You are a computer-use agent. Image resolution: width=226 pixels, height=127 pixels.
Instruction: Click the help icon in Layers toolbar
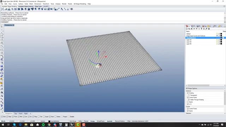[209, 29]
